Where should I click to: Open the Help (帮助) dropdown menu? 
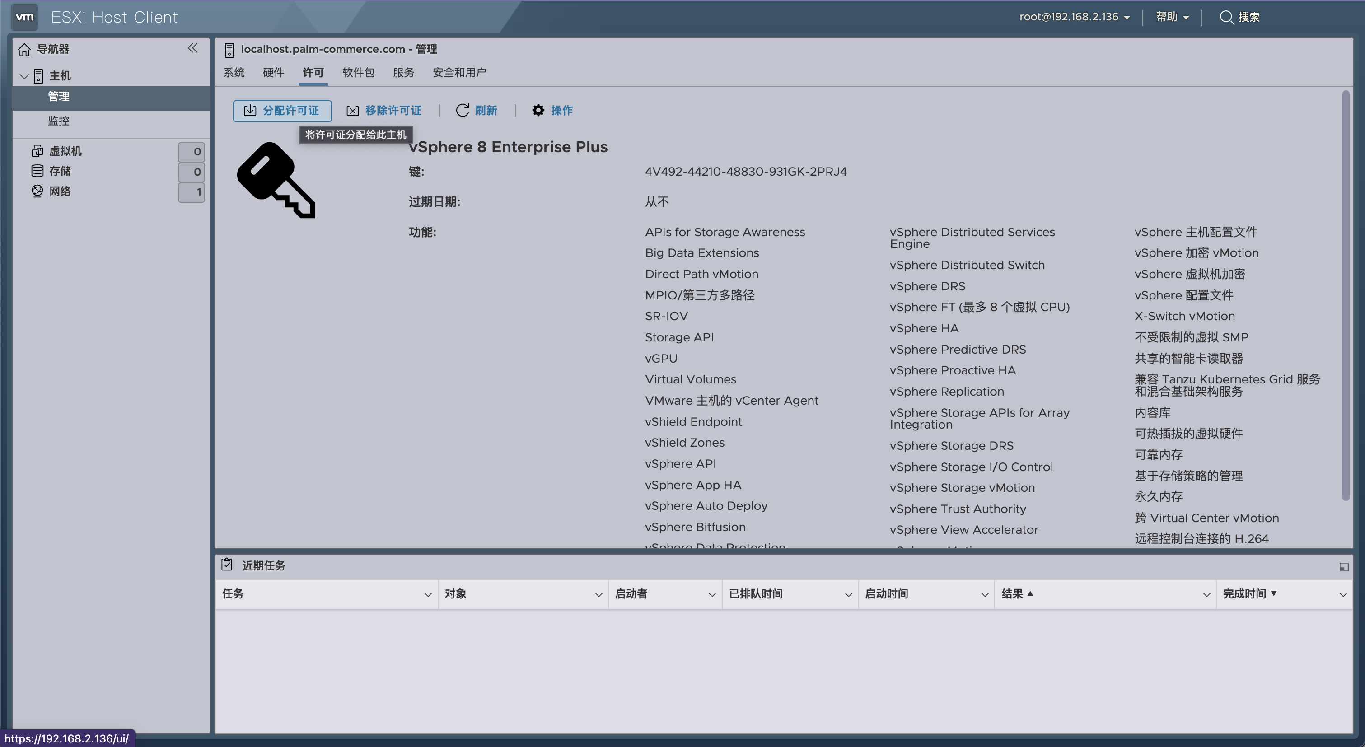coord(1172,17)
